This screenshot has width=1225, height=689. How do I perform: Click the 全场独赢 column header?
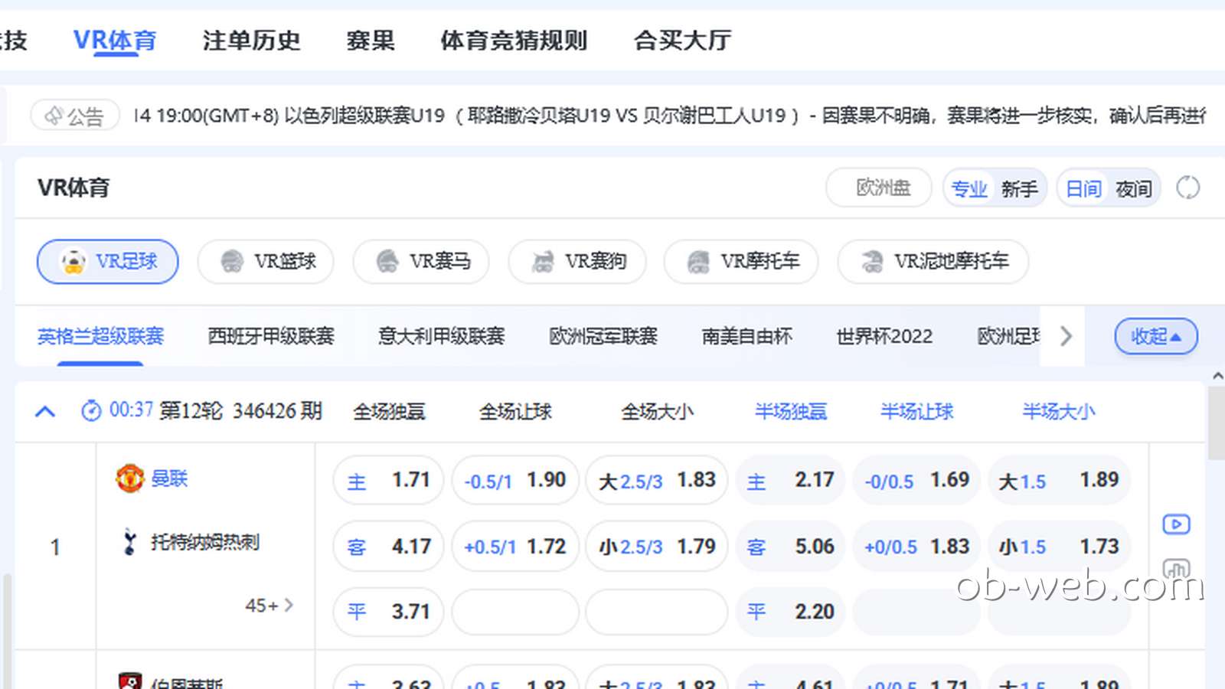(x=389, y=412)
